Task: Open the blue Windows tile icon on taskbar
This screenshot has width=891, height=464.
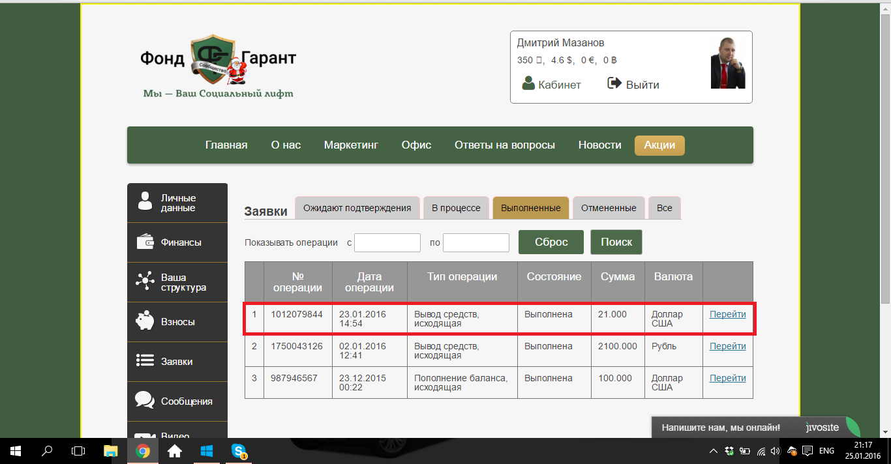Action: coord(206,451)
